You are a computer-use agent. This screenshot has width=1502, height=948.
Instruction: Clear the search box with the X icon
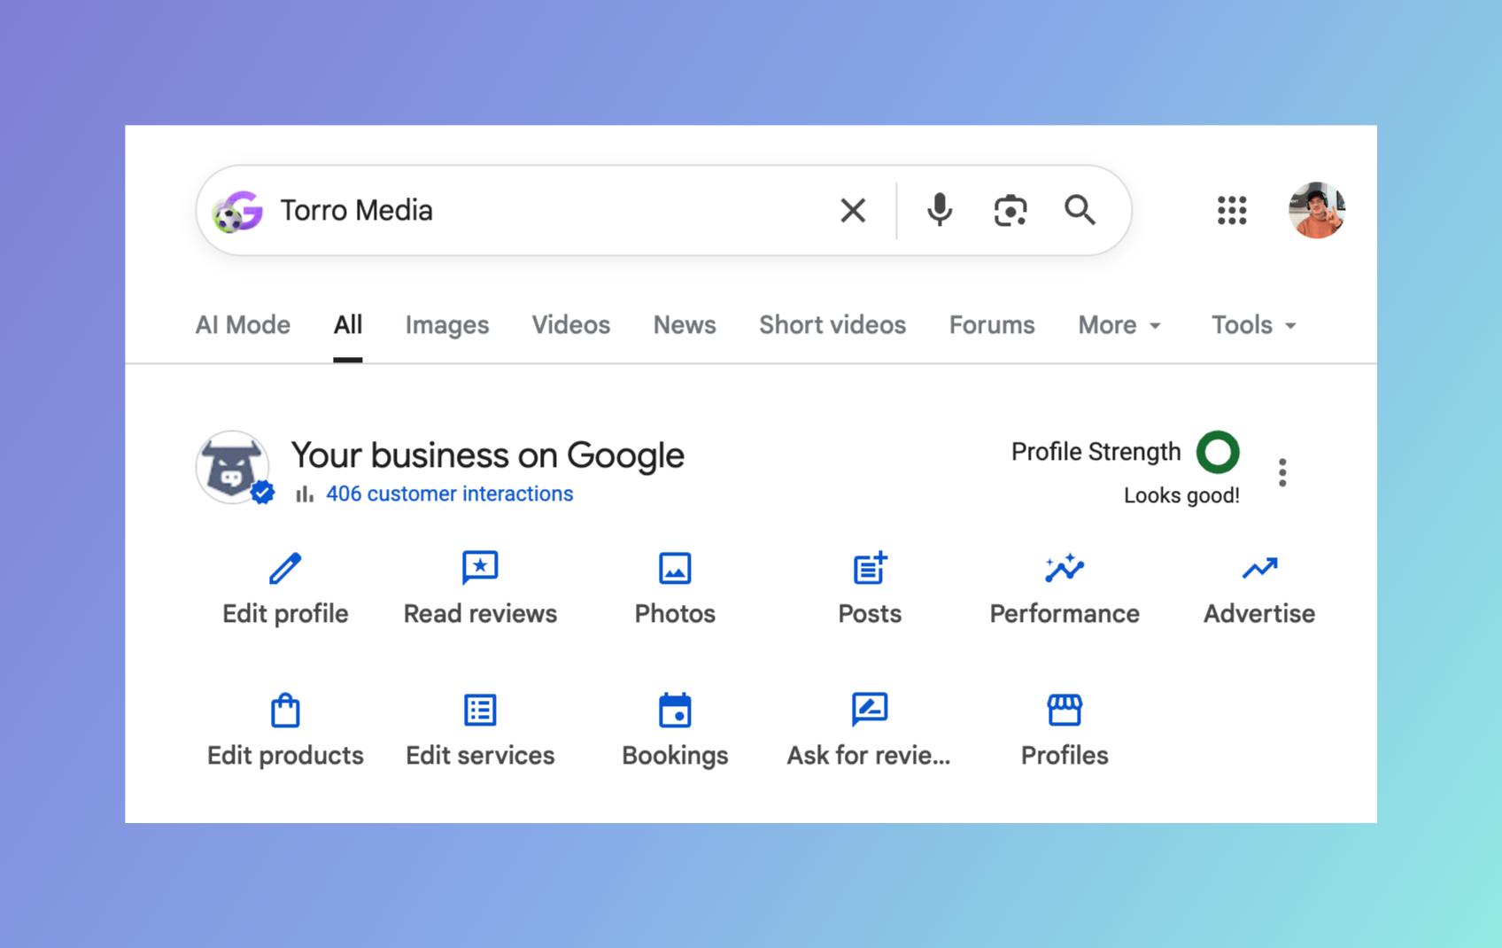[853, 211]
